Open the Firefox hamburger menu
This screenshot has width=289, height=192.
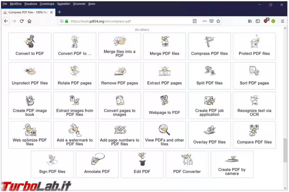[283, 21]
